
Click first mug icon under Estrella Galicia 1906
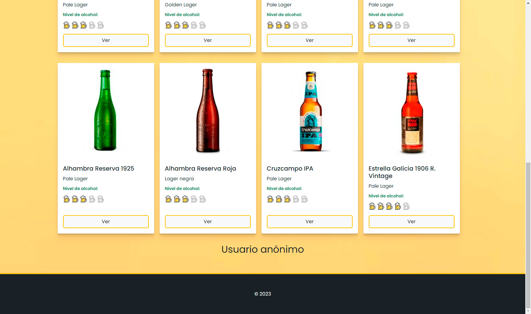(372, 206)
